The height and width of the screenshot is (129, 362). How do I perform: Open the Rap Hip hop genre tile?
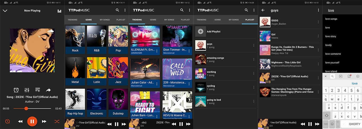click(x=75, y=103)
